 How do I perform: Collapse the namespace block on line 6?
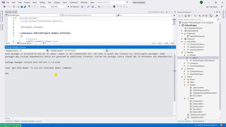point(20,33)
